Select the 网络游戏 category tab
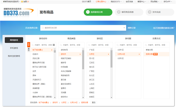Screen dimensions: 176x108 tap(14, 40)
